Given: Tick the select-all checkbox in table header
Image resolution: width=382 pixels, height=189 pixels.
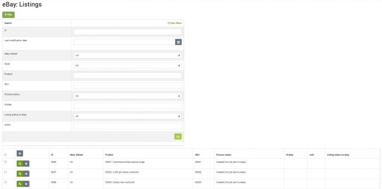Looking at the screenshot, I should (5, 155).
